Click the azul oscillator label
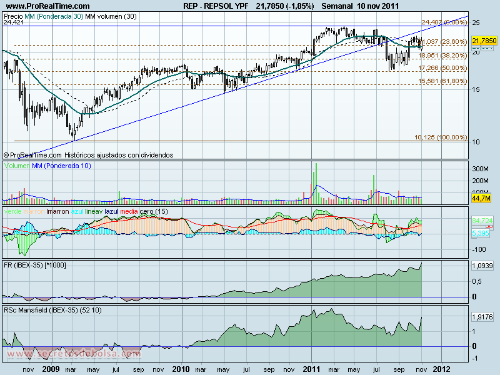 click(77, 211)
